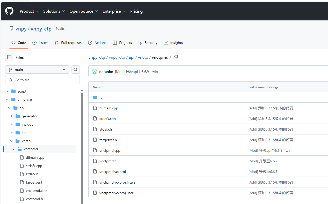
Task: Click libs folder icon in tree
Action: click(x=18, y=133)
